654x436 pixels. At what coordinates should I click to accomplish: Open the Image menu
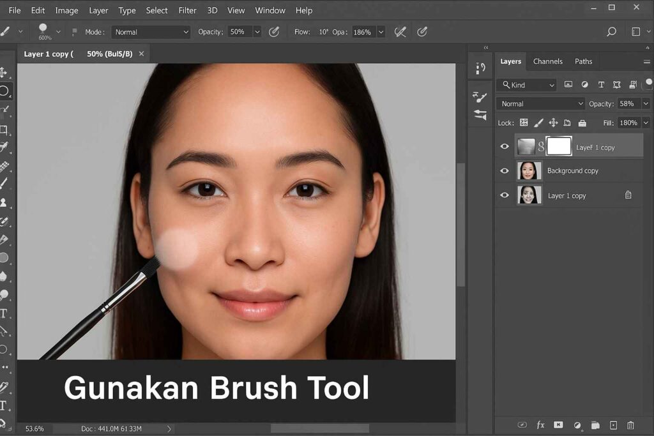pos(66,10)
